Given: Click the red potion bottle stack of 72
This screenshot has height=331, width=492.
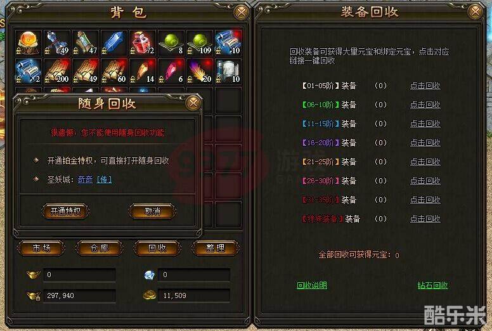Looking at the screenshot, I should click(143, 43).
